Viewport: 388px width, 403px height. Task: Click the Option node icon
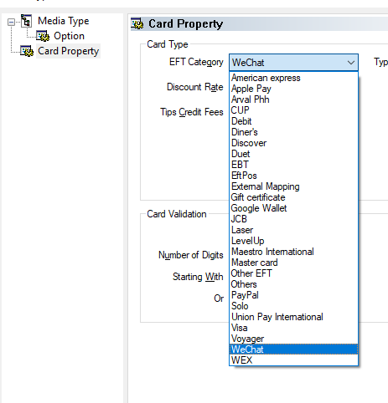pos(43,36)
